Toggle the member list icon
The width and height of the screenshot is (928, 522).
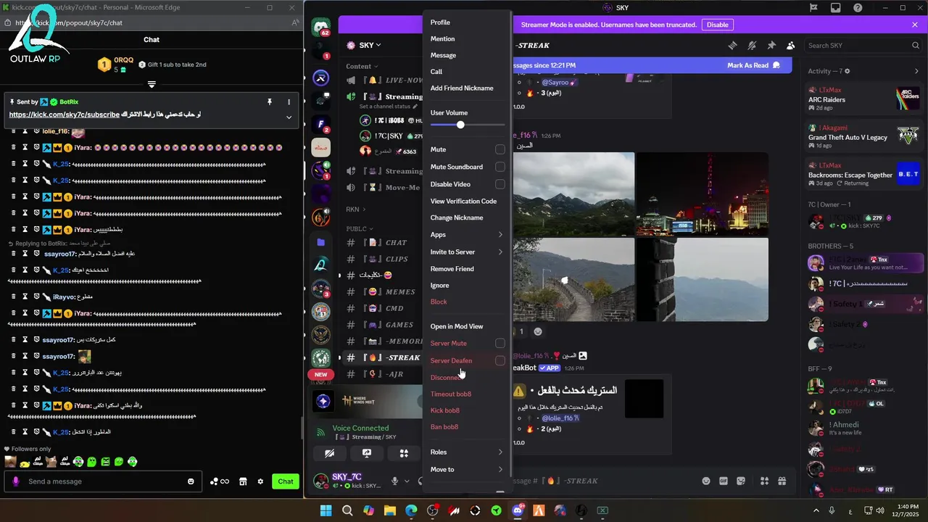(x=790, y=45)
